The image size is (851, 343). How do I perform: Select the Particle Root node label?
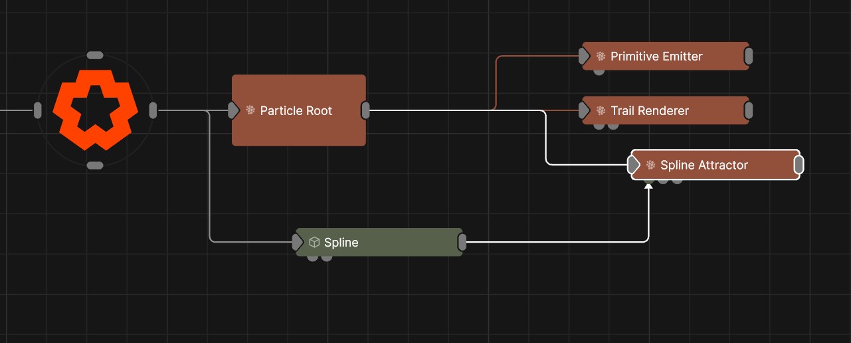pyautogui.click(x=296, y=110)
